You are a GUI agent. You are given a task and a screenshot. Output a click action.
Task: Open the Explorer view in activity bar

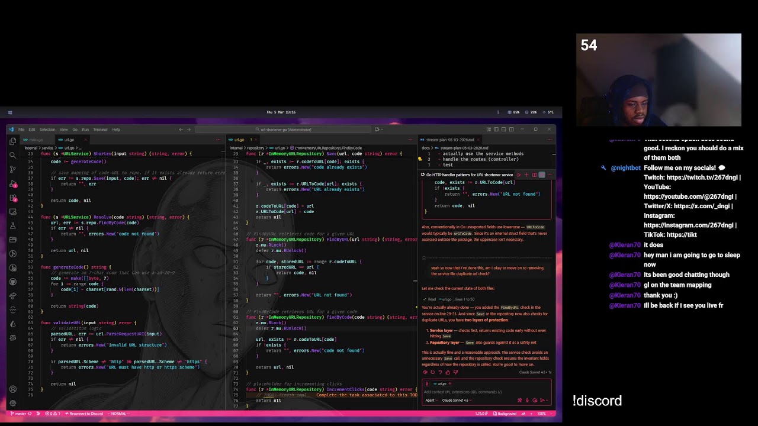12,141
